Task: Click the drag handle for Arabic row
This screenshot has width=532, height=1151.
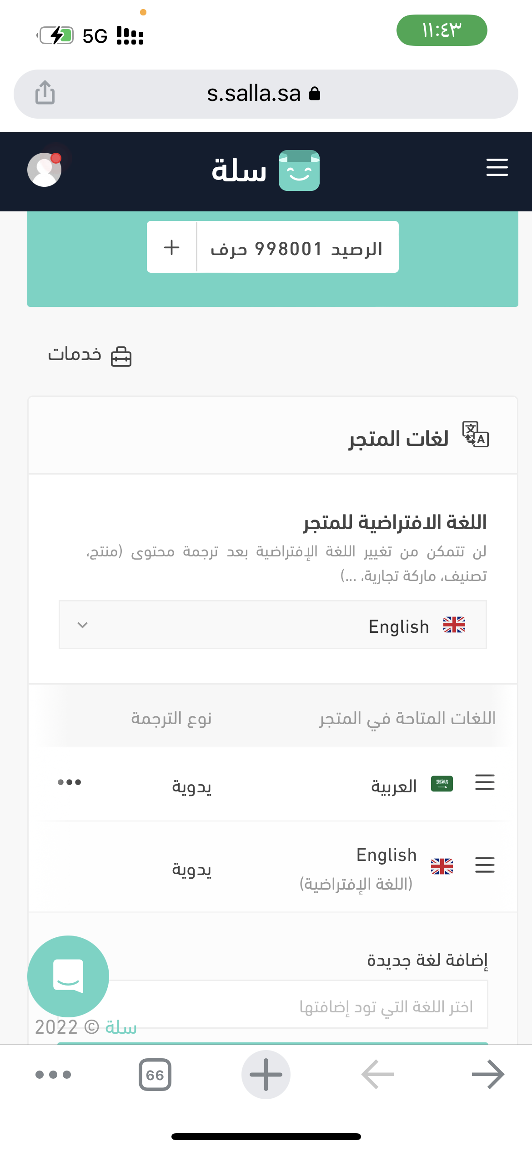Action: [485, 782]
